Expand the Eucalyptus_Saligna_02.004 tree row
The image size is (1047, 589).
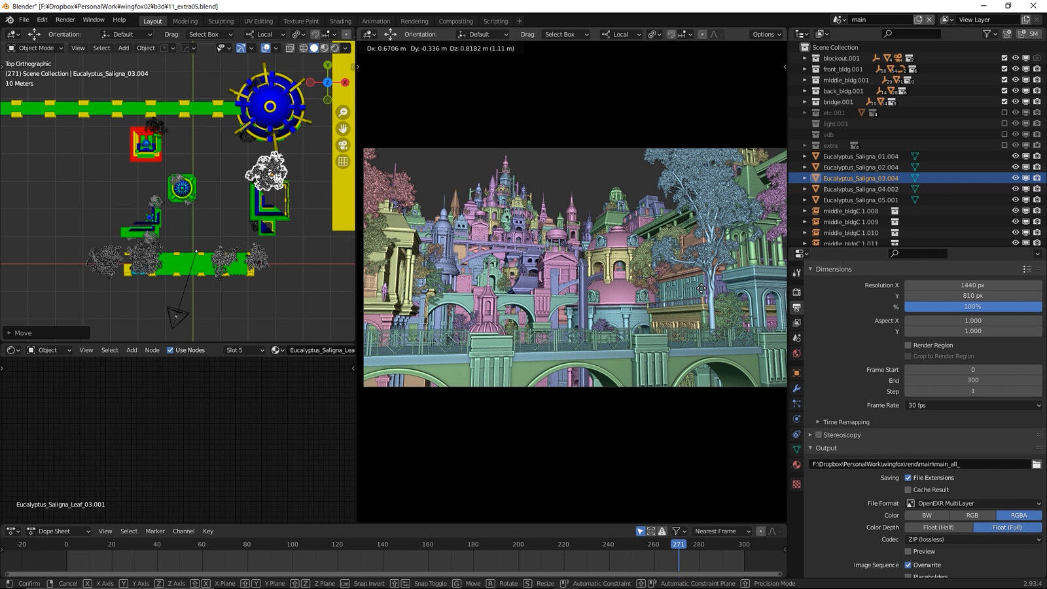click(x=805, y=168)
